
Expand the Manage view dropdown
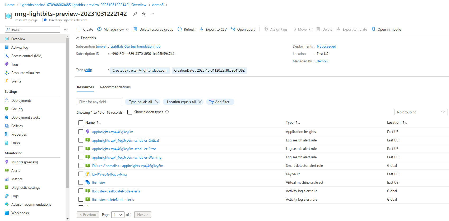pyautogui.click(x=113, y=29)
